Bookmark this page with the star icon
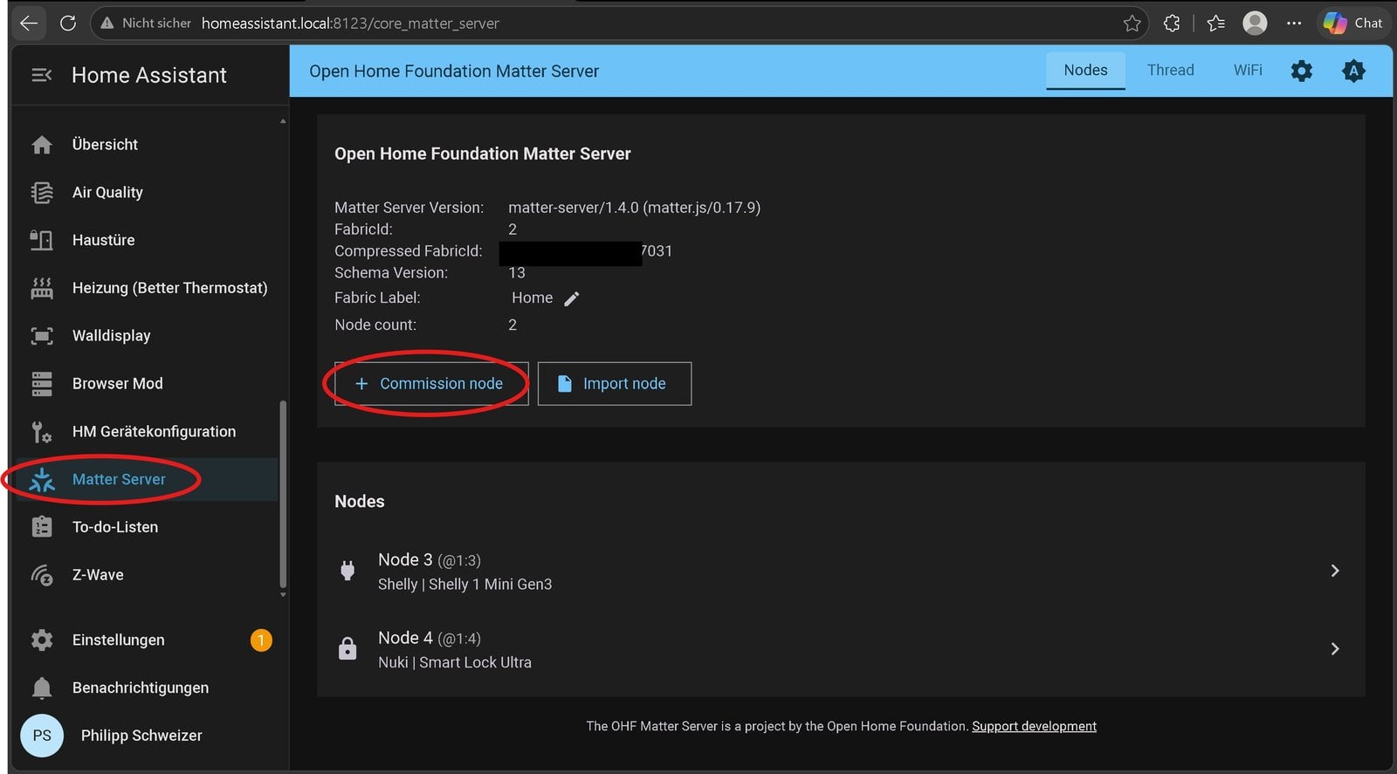This screenshot has width=1397, height=774. click(x=1132, y=24)
